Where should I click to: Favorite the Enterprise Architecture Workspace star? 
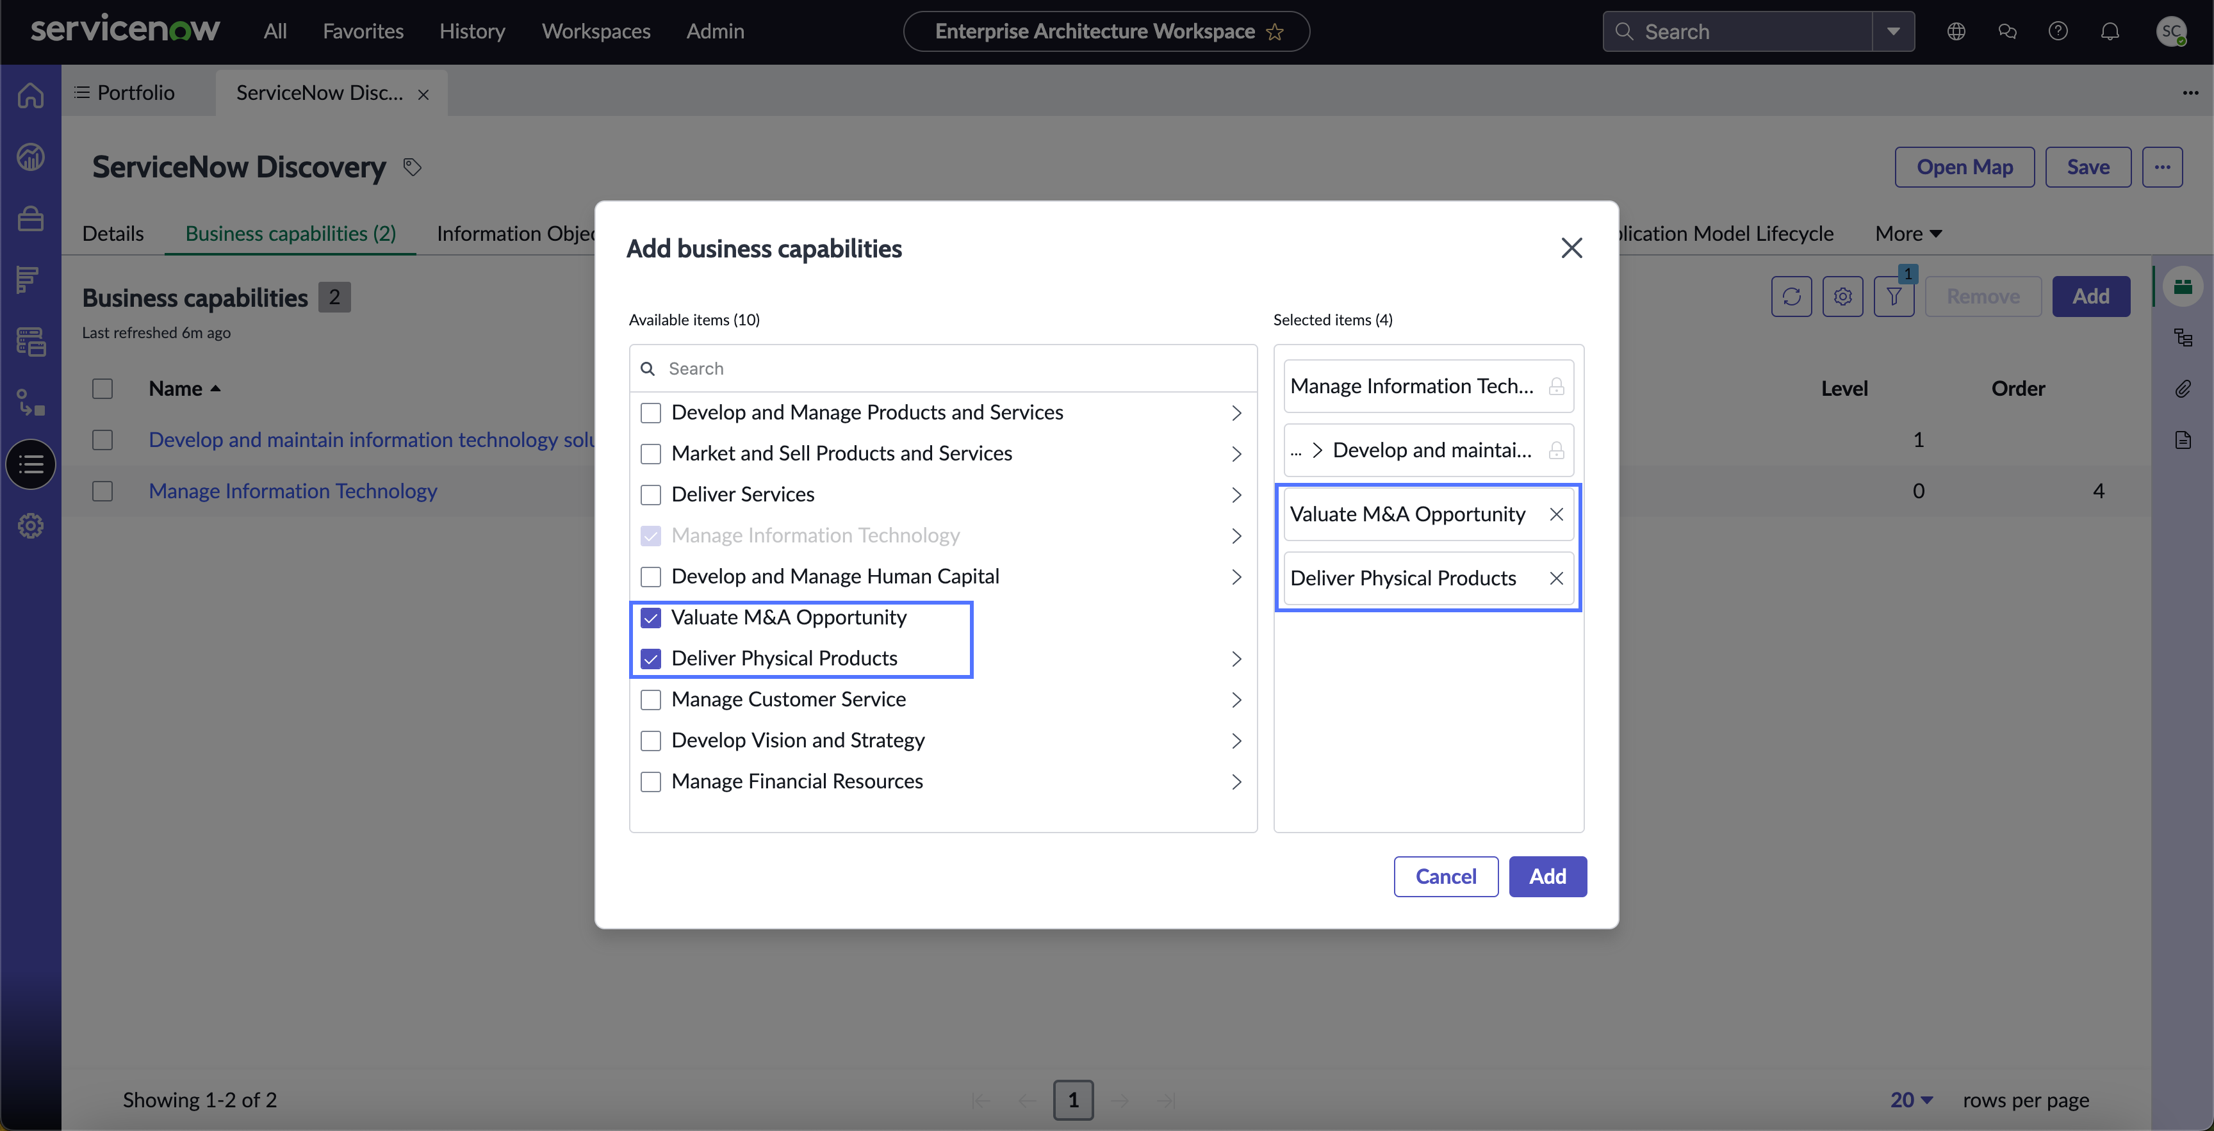(x=1275, y=32)
